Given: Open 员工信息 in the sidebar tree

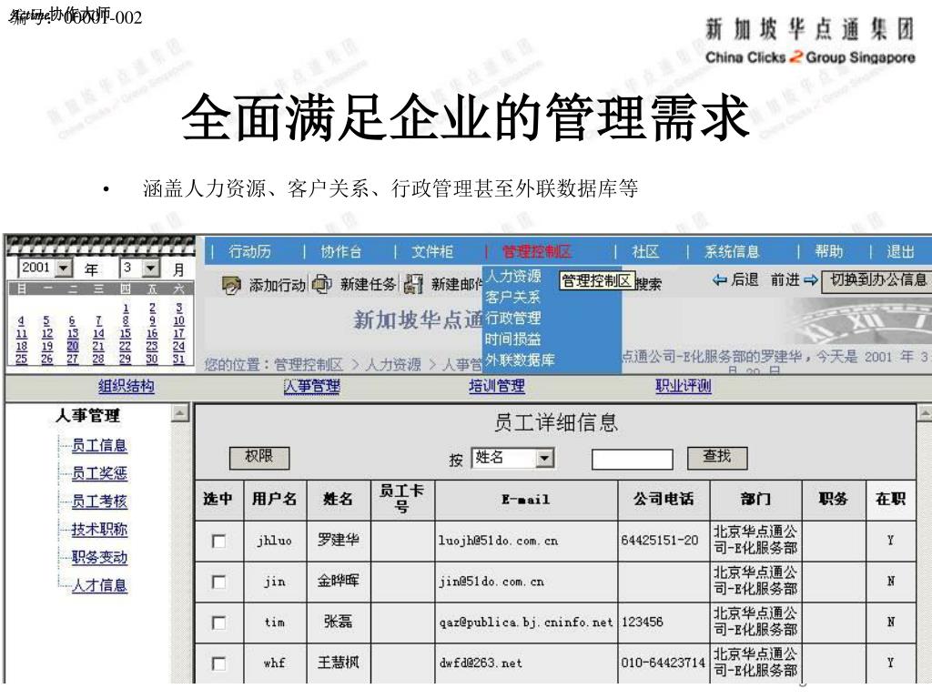Looking at the screenshot, I should tap(99, 446).
